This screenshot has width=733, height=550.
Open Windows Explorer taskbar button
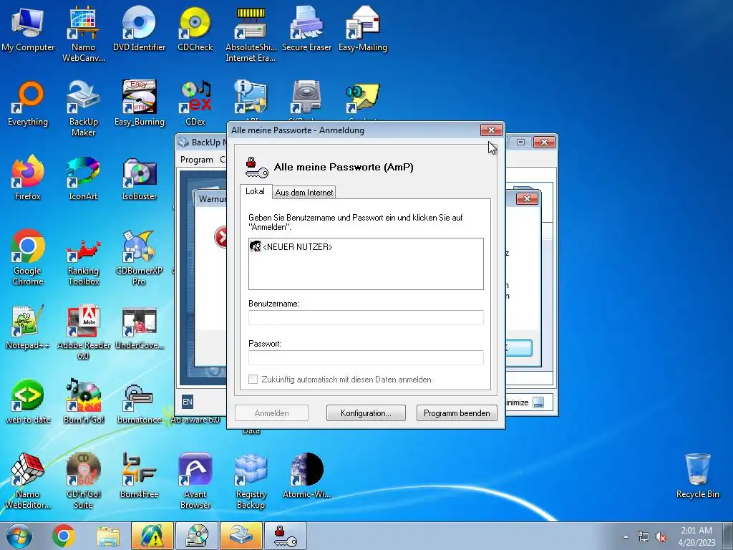pyautogui.click(x=108, y=536)
